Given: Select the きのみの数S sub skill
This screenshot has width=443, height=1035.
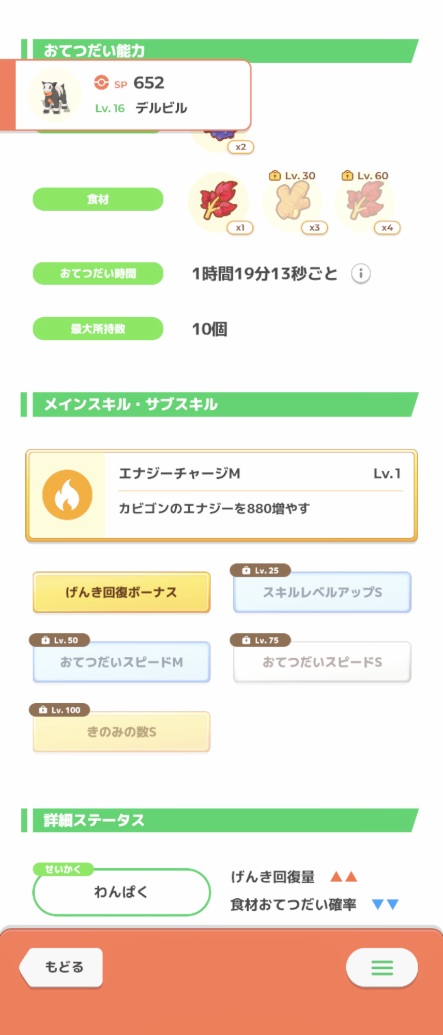Looking at the screenshot, I should click(121, 732).
